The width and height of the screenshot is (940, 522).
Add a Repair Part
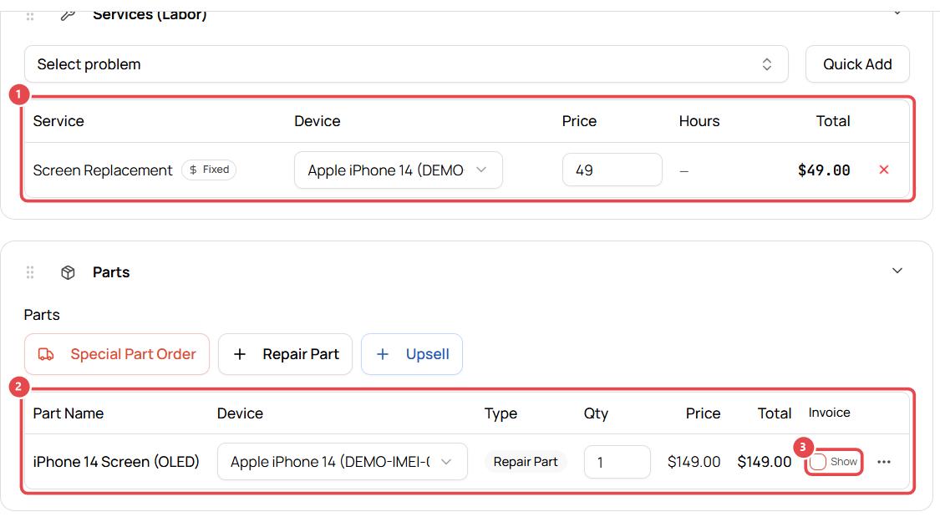(286, 354)
